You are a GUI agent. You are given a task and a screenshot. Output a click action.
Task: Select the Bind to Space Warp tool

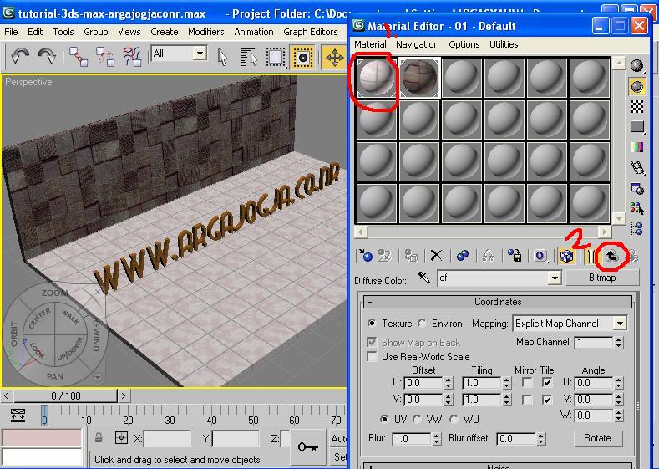131,56
